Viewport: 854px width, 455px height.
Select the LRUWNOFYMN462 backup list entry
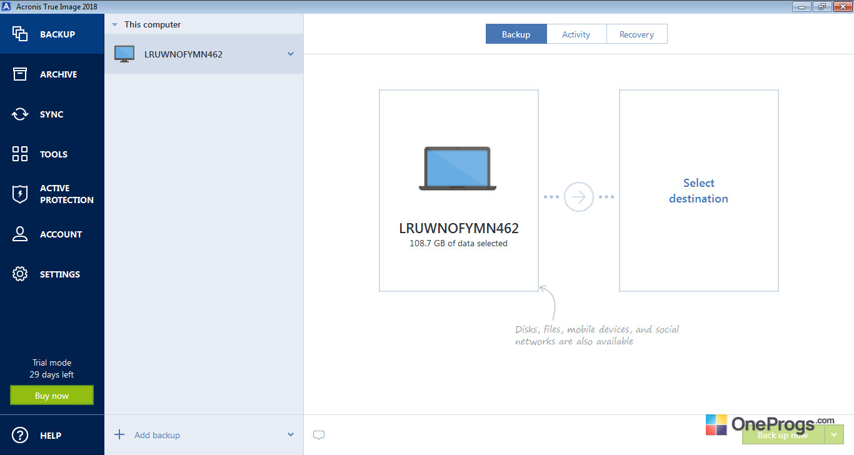tap(204, 54)
